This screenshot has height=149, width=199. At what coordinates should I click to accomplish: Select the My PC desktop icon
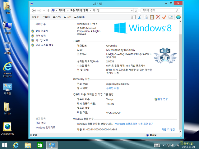(7, 28)
